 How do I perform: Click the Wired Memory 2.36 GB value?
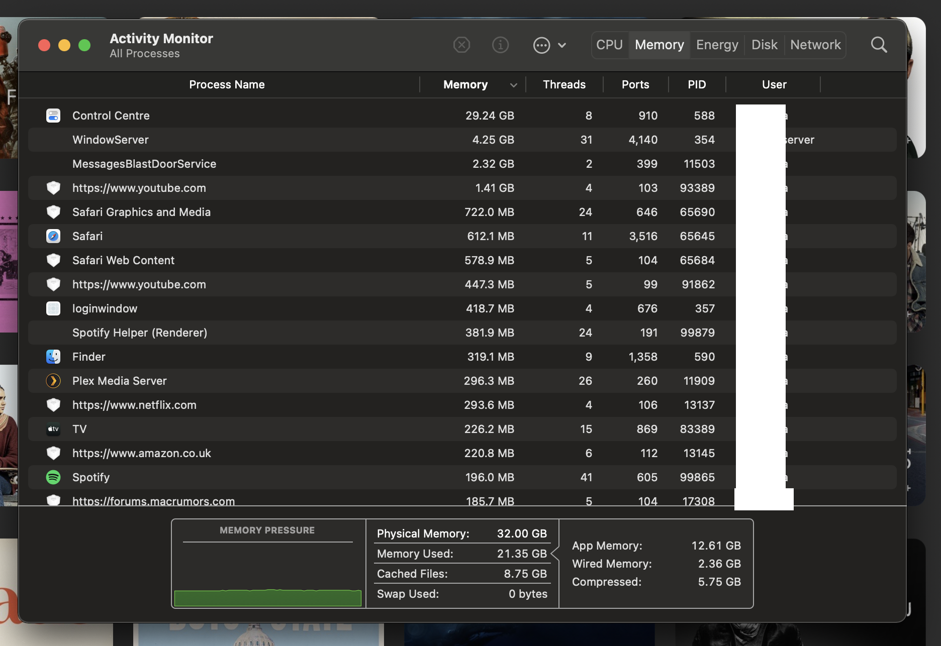719,564
